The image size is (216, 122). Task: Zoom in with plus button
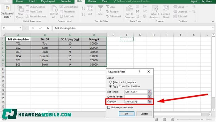coord(202,120)
